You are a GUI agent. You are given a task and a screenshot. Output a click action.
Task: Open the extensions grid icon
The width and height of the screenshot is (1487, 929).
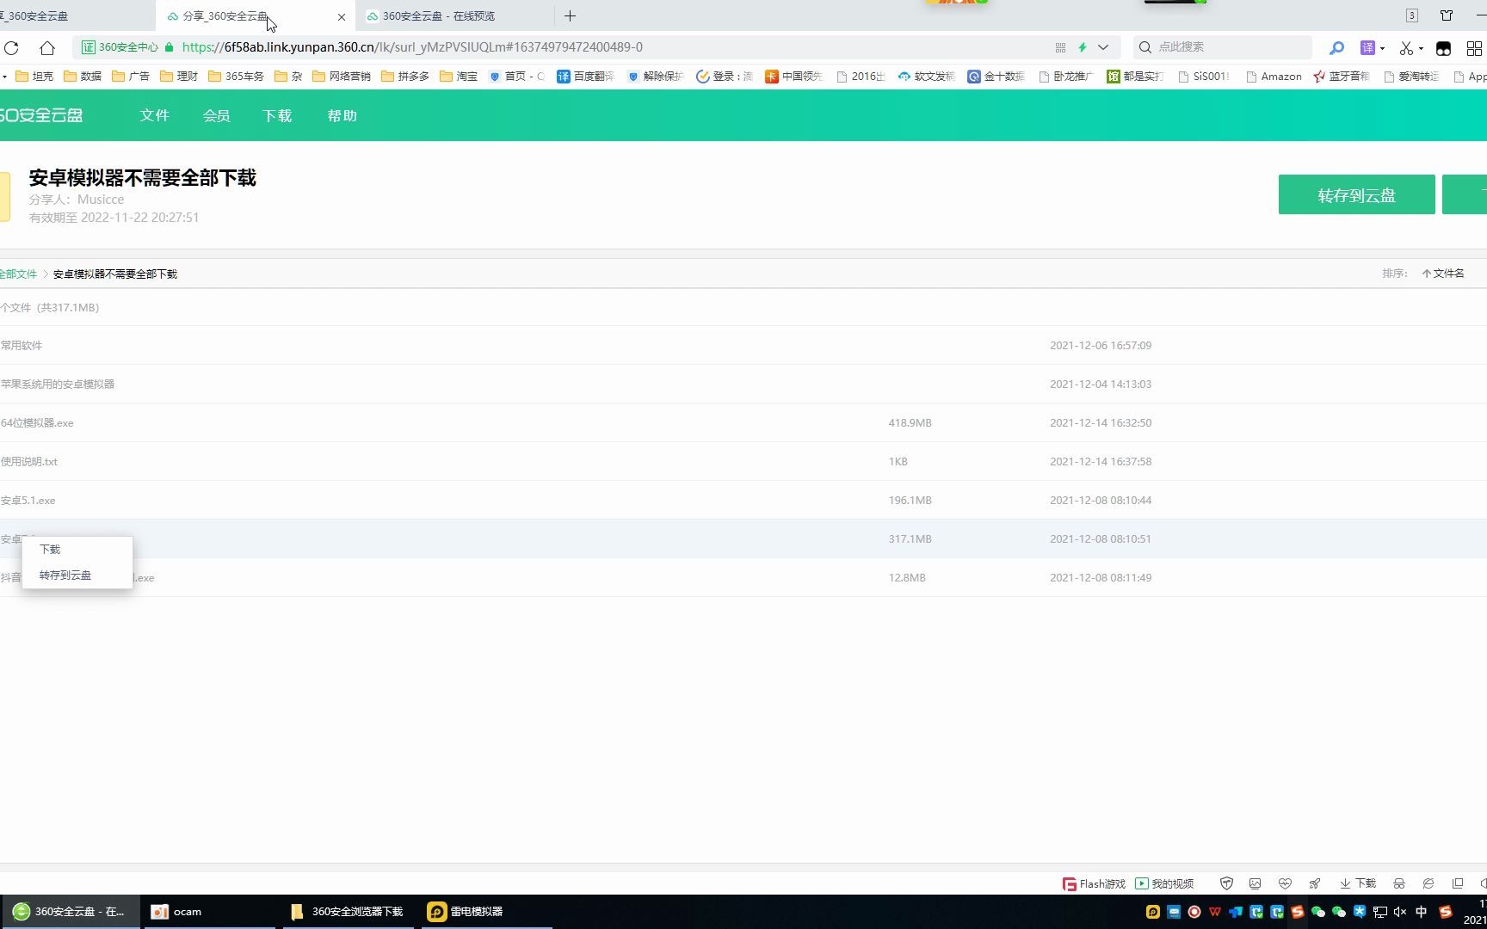coord(1474,48)
